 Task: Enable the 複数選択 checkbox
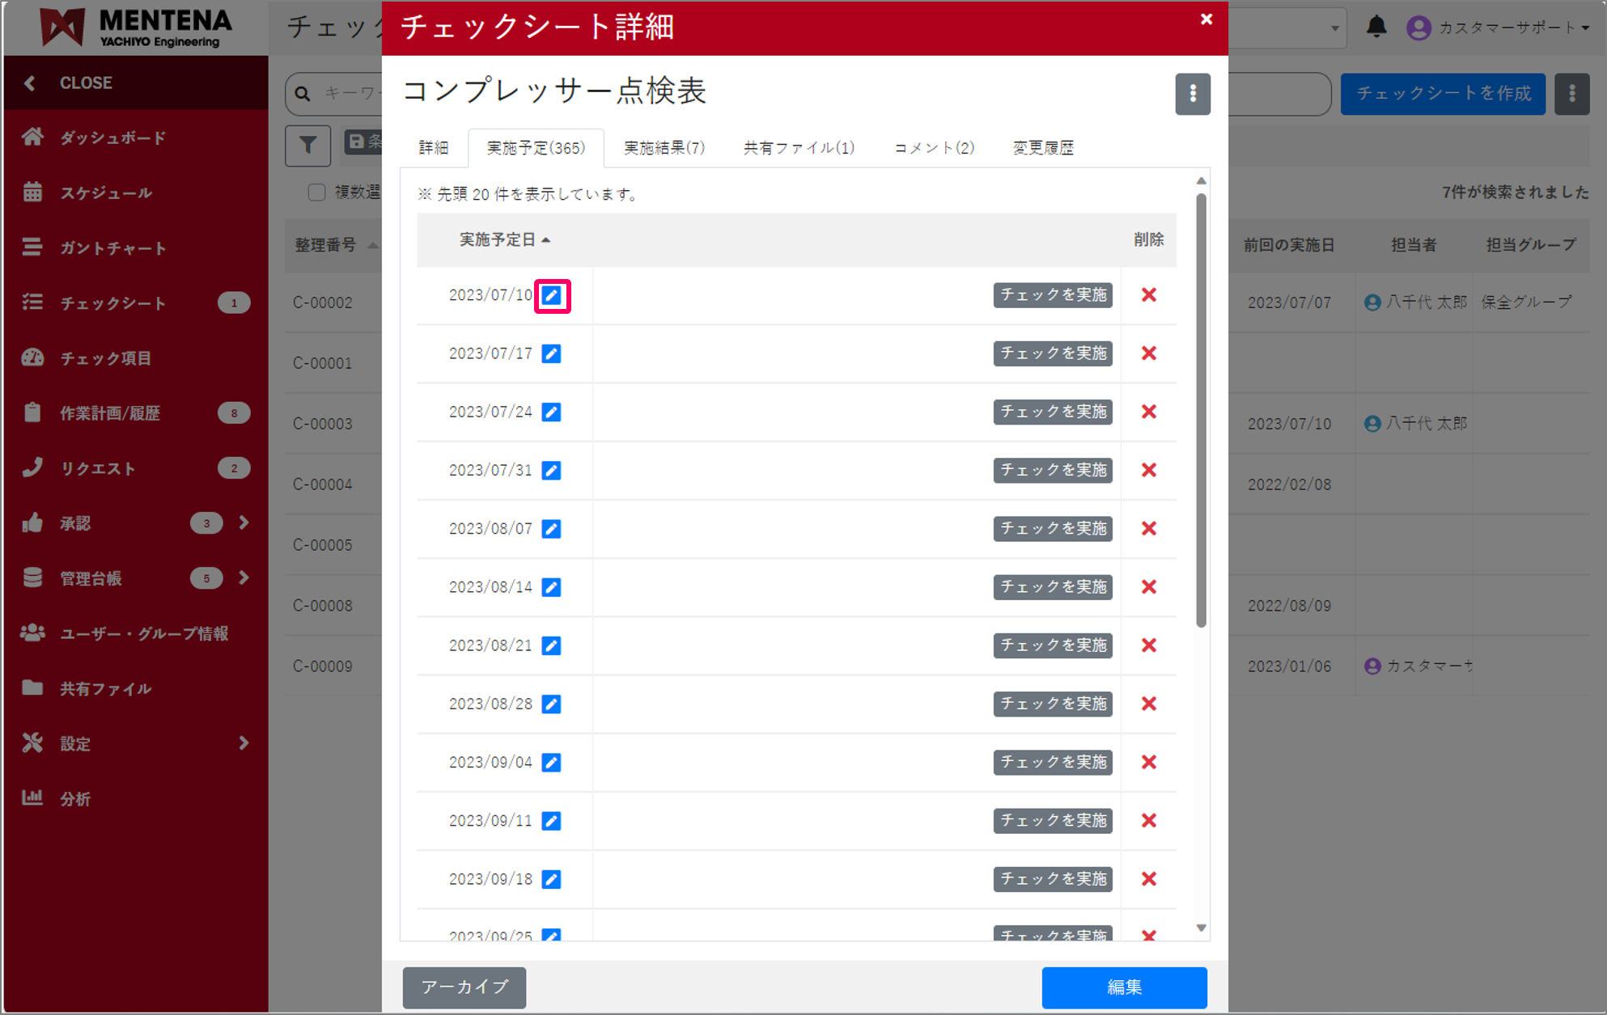(x=316, y=192)
